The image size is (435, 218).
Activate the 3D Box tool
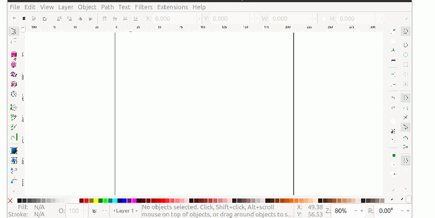coord(14,84)
